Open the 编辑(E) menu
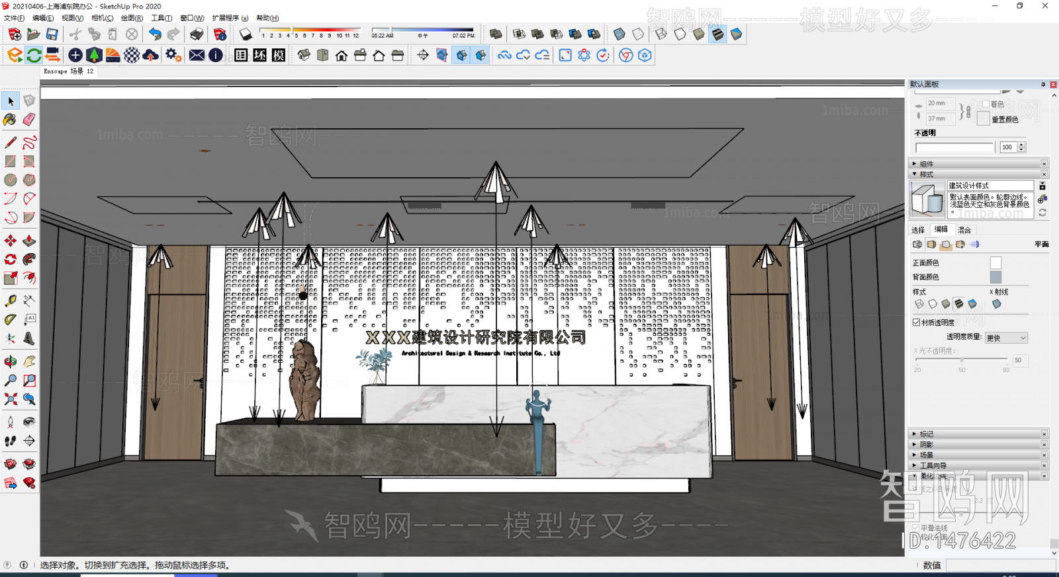The width and height of the screenshot is (1059, 577). point(43,18)
